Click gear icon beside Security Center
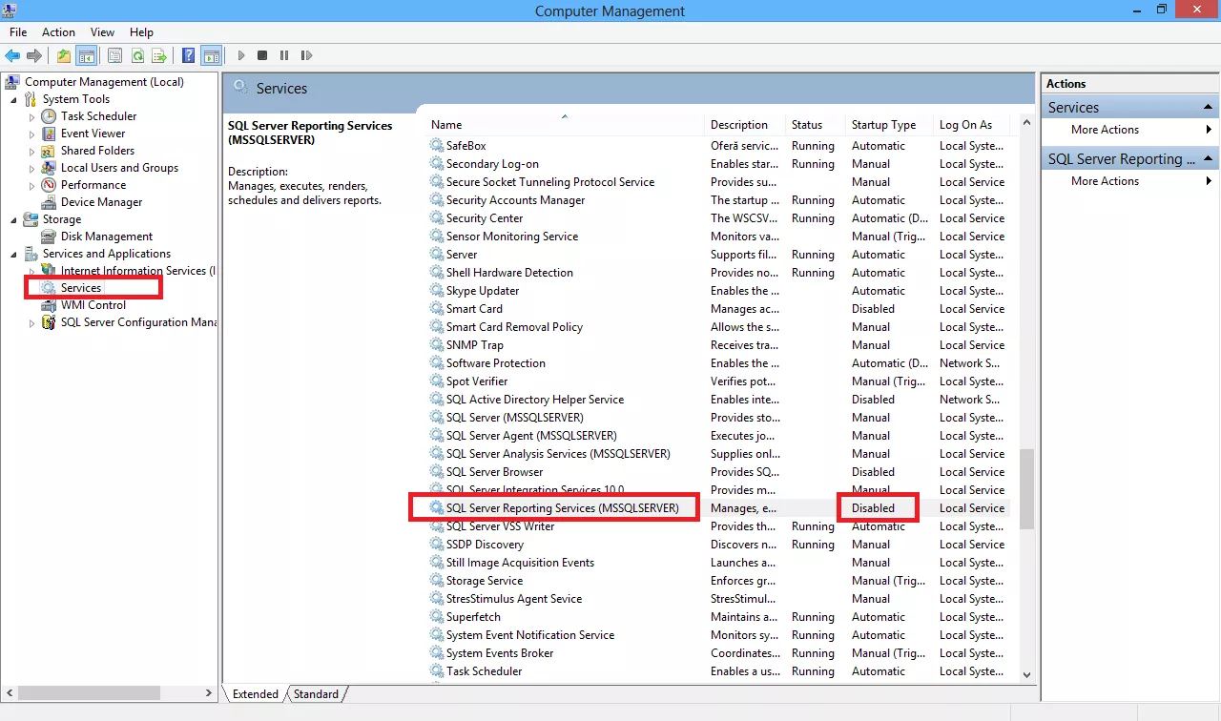This screenshot has width=1221, height=721. point(437,218)
